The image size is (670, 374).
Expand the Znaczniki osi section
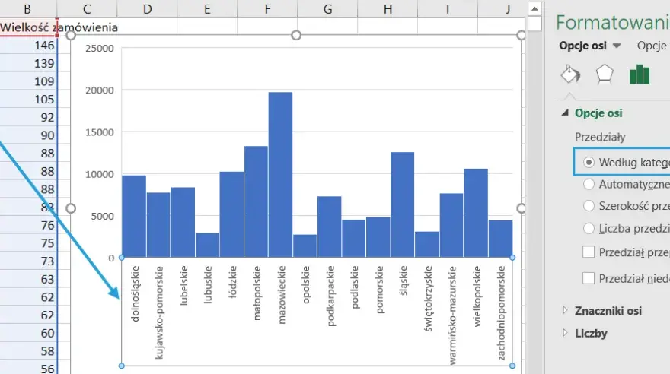click(565, 310)
